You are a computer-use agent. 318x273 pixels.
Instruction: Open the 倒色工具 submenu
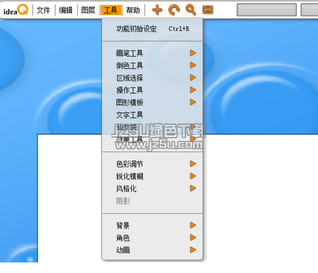[x=130, y=65]
